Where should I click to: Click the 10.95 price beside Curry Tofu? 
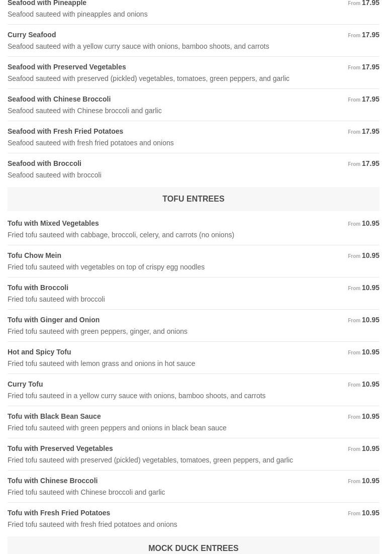coord(370,384)
